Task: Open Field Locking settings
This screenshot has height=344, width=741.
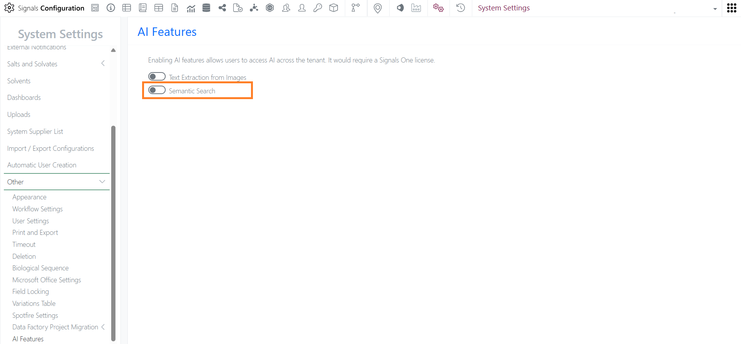Action: tap(31, 292)
